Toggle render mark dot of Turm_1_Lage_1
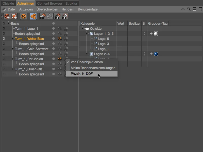 point(54,28)
